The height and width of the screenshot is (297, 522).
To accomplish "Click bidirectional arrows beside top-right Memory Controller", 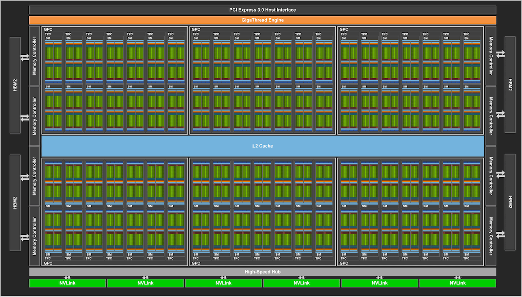I will (x=500, y=54).
